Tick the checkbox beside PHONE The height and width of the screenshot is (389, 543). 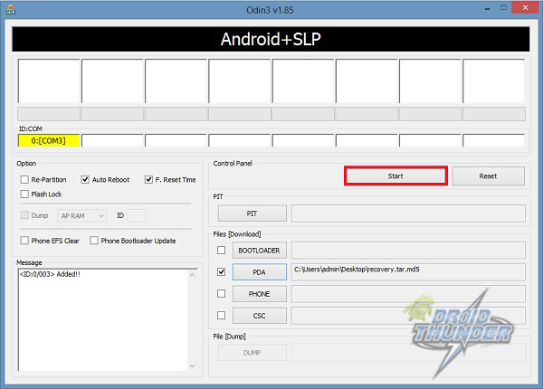tap(221, 294)
